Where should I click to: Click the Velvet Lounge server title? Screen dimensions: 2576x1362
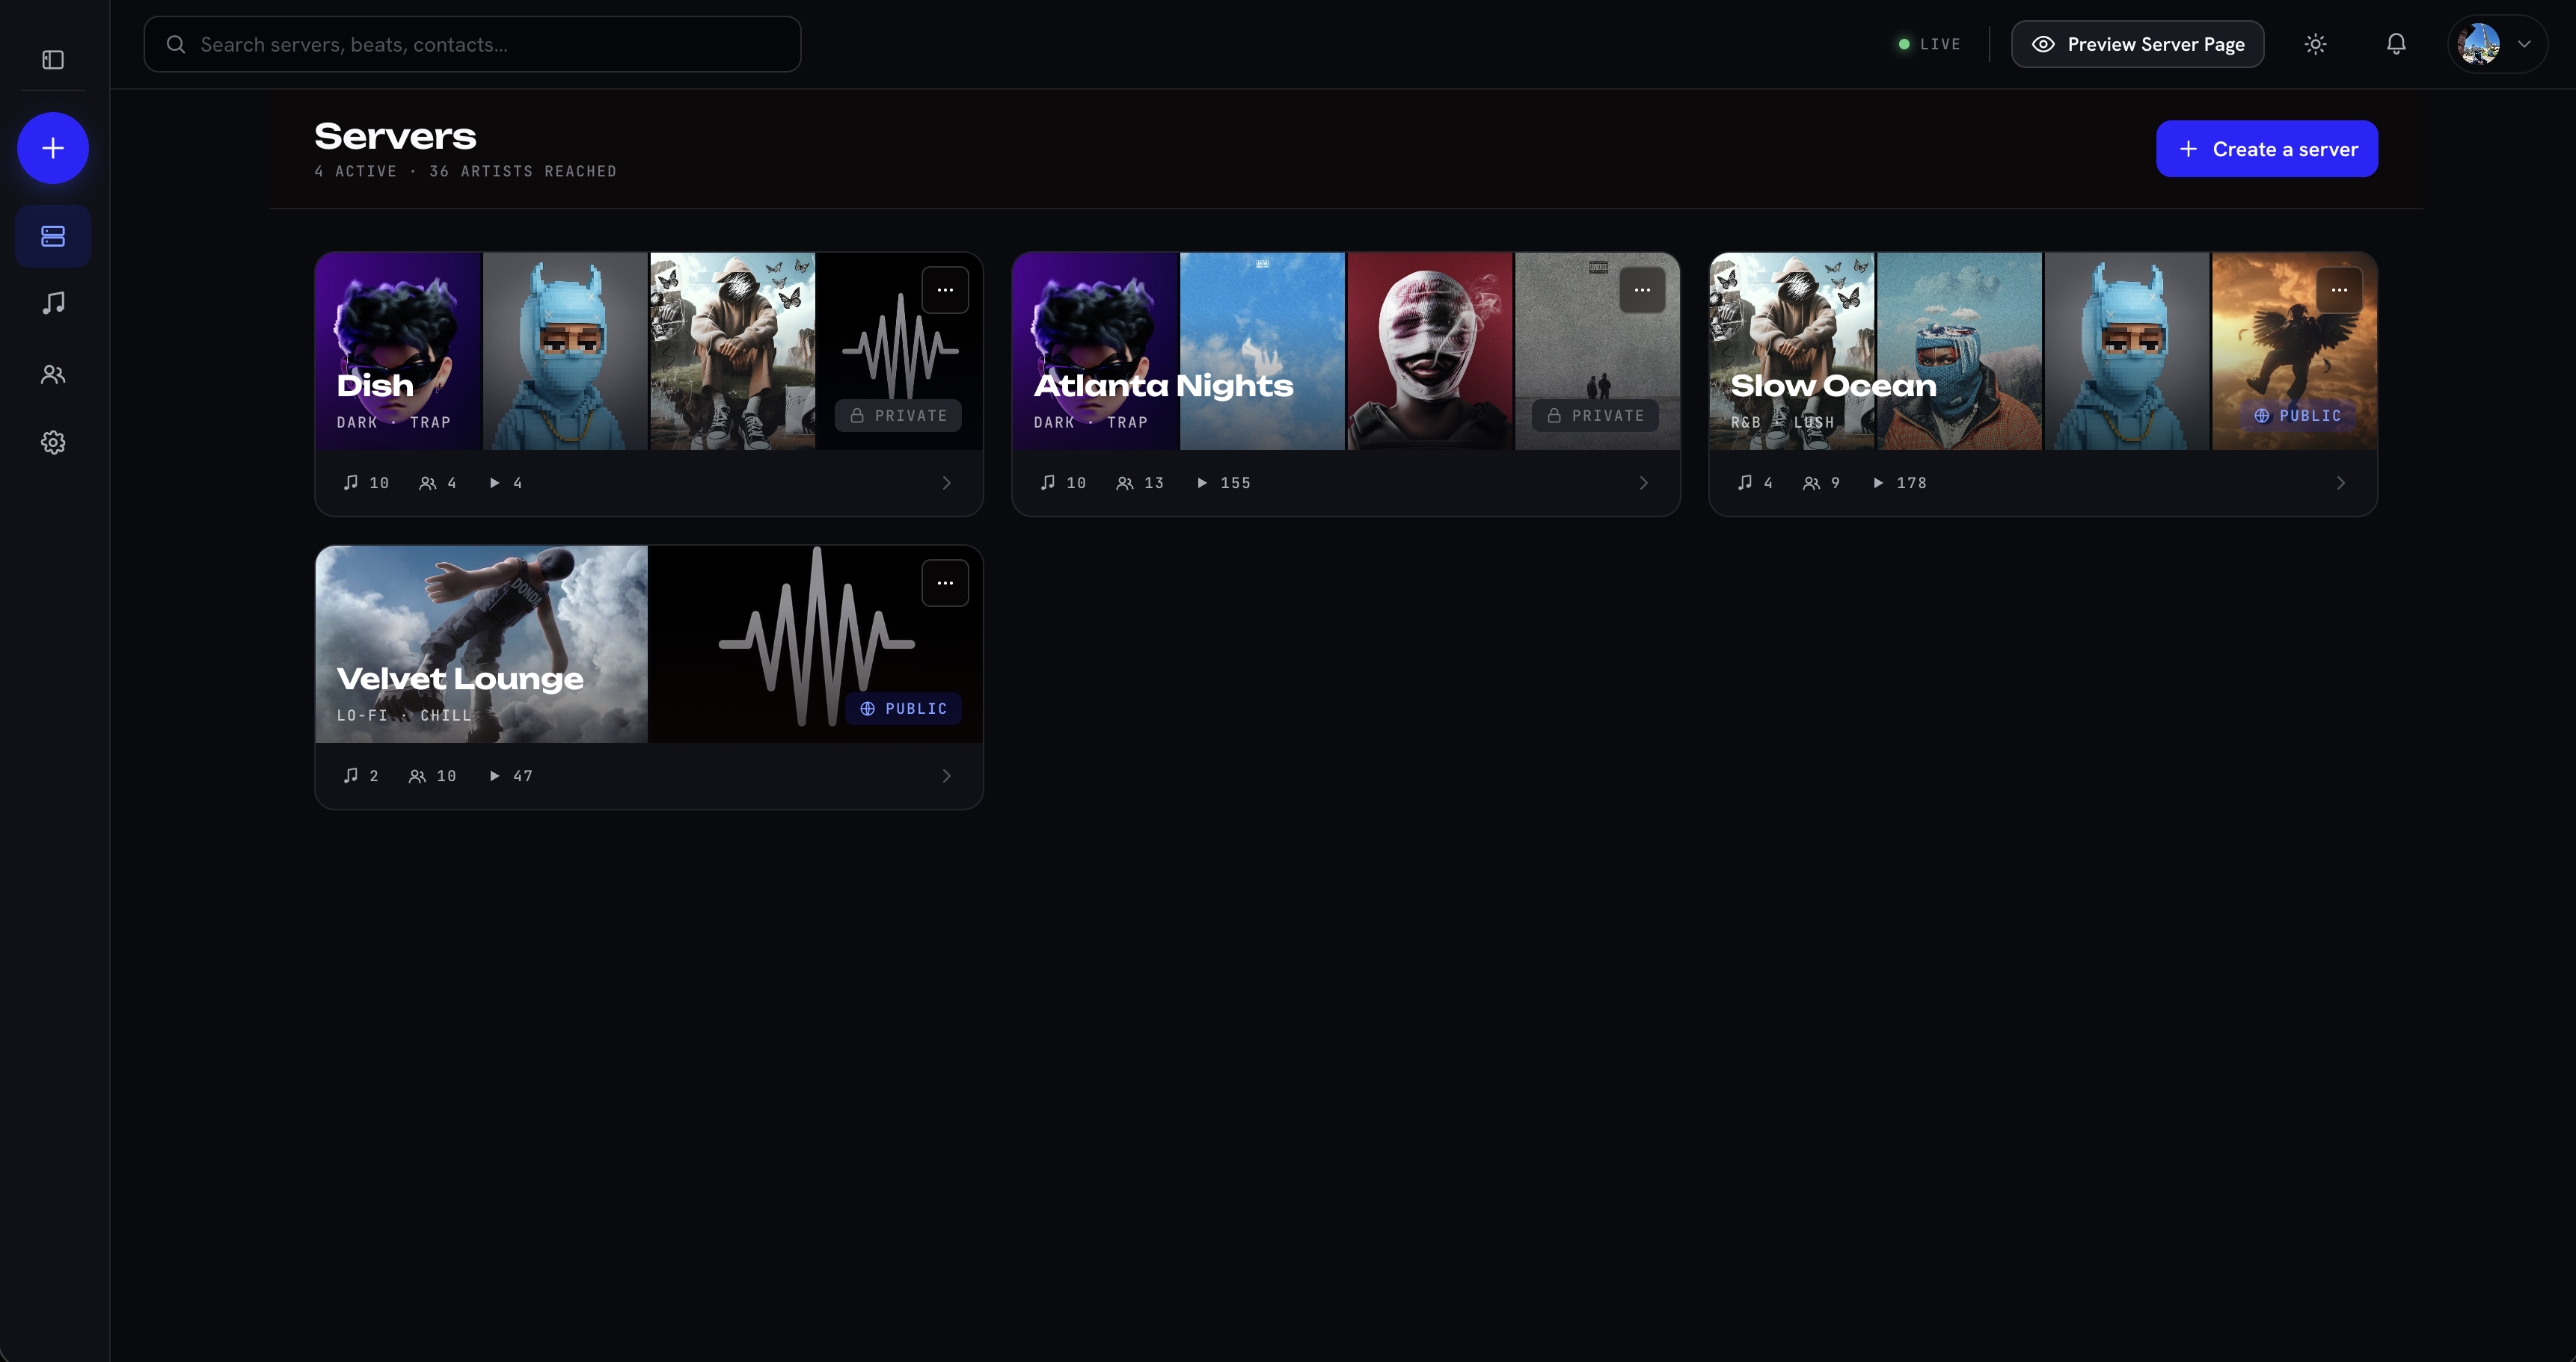point(460,679)
